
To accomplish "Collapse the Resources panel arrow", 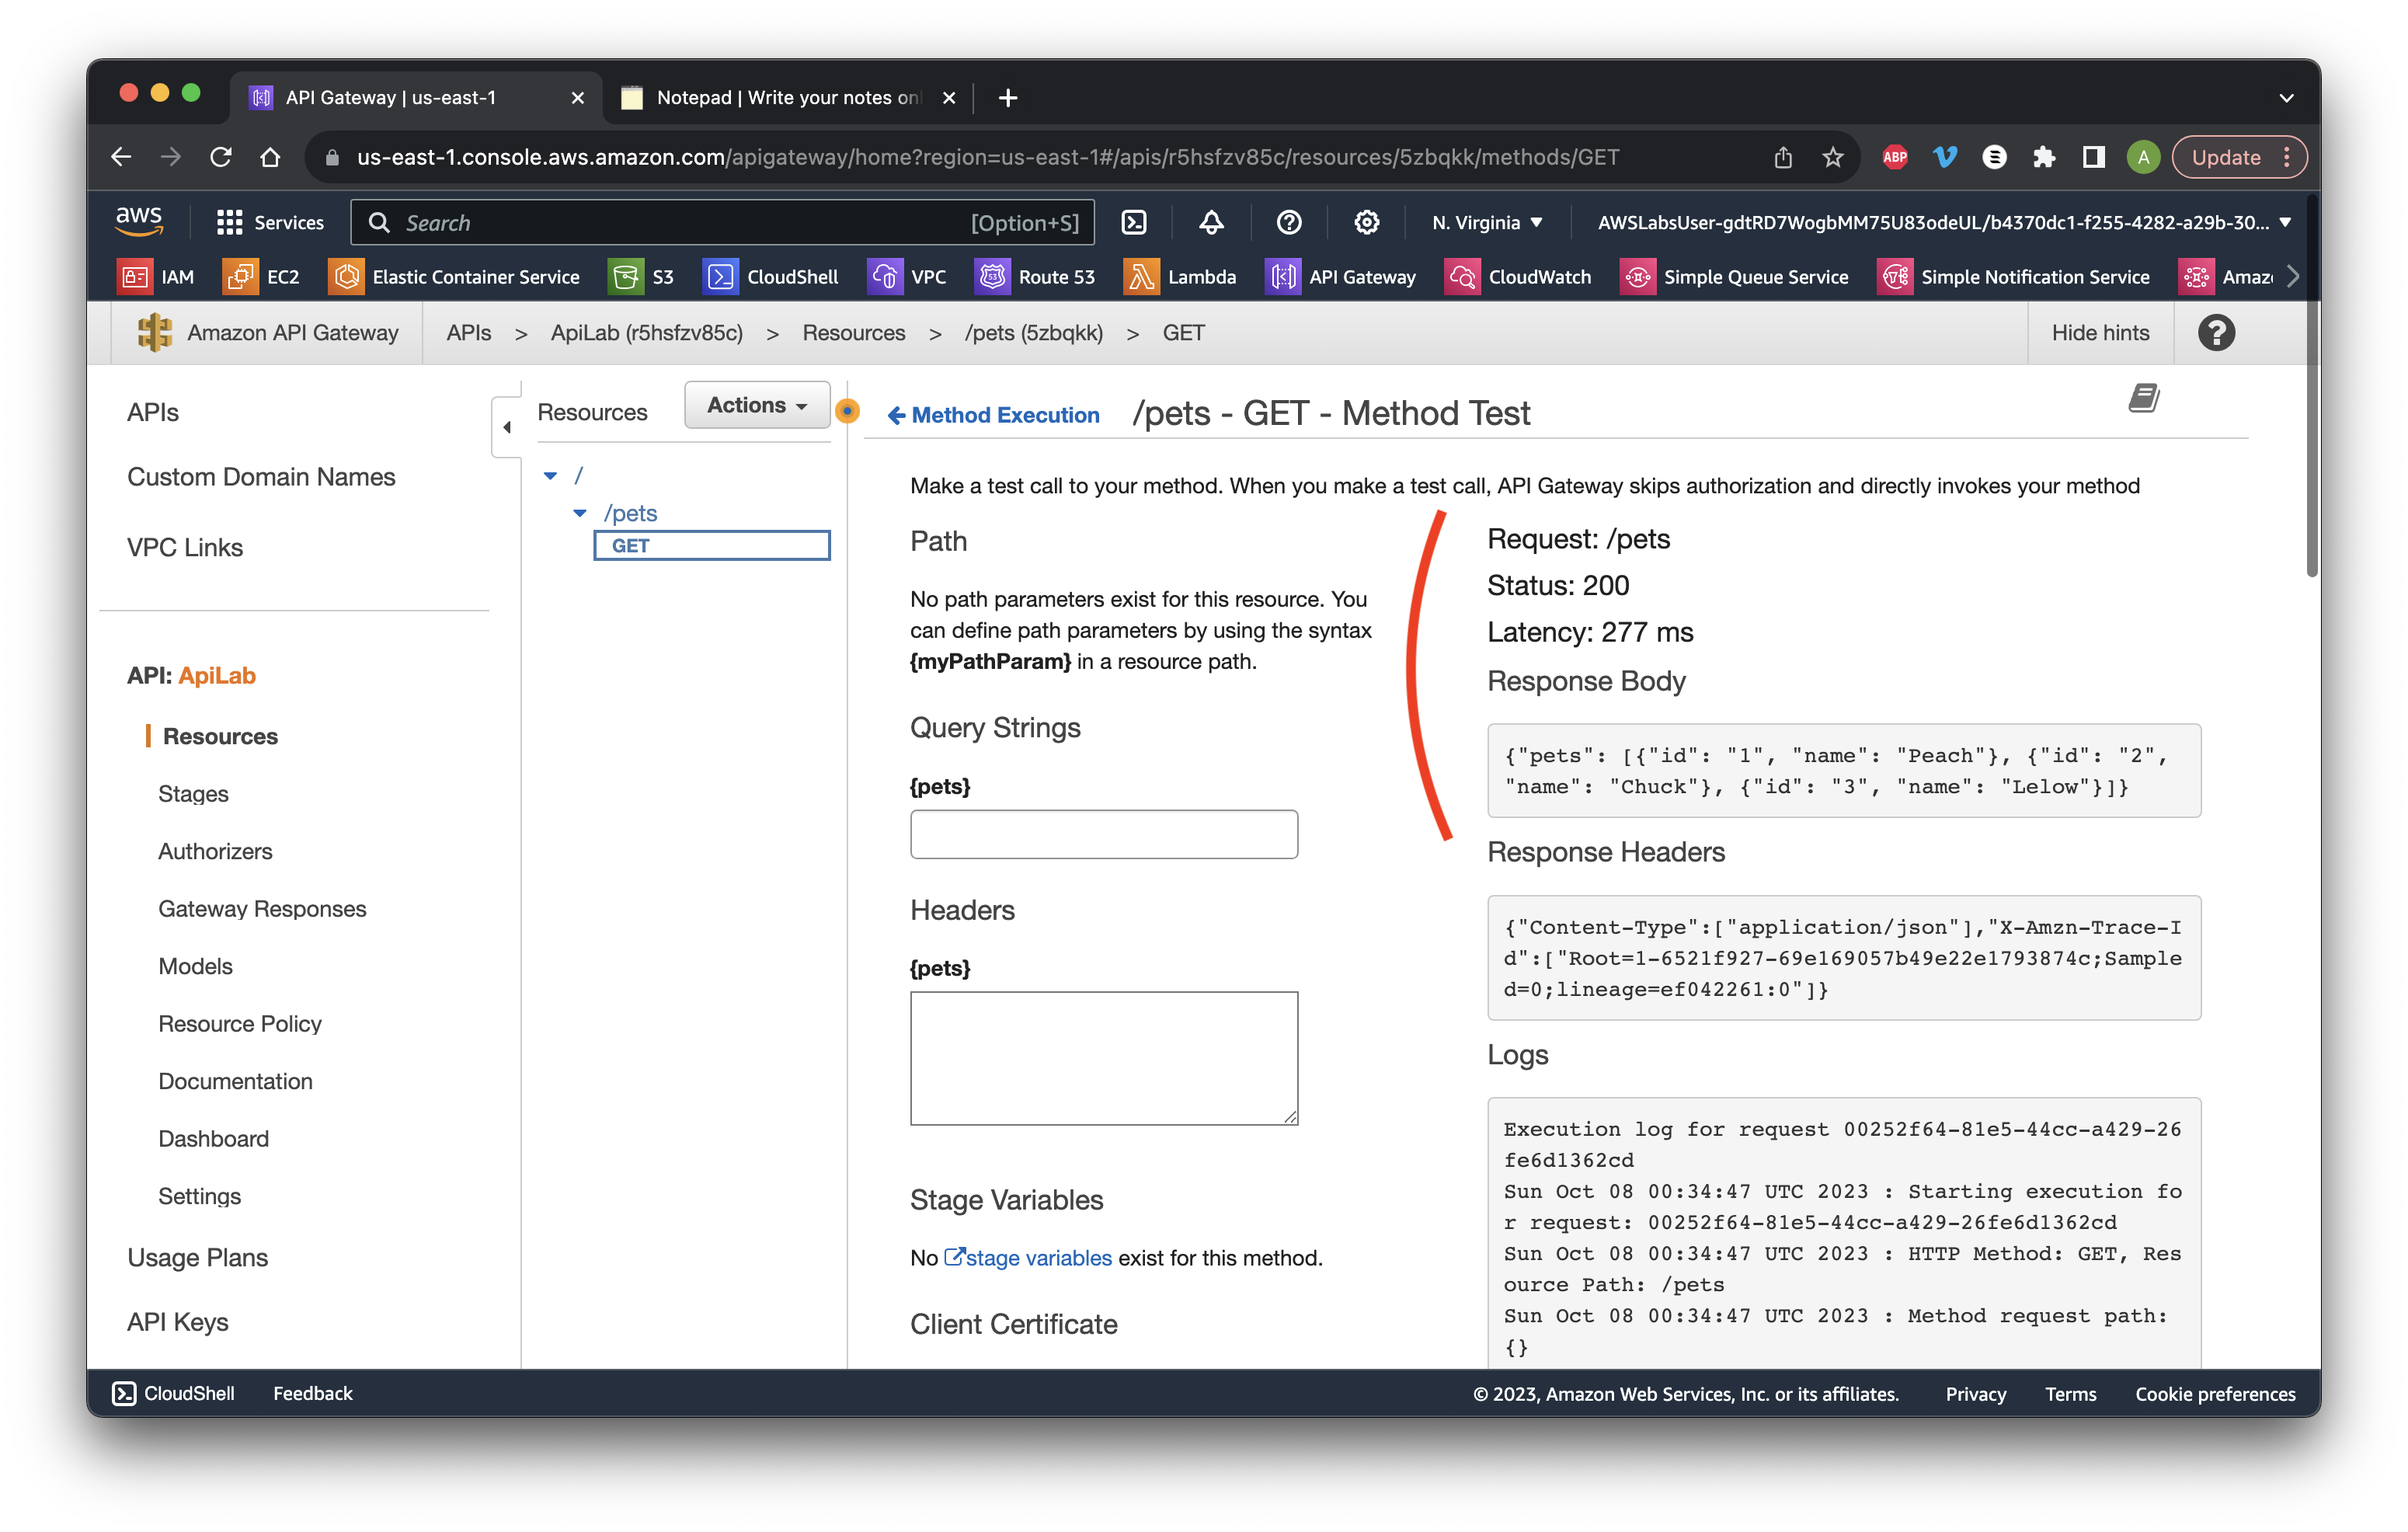I will point(507,427).
